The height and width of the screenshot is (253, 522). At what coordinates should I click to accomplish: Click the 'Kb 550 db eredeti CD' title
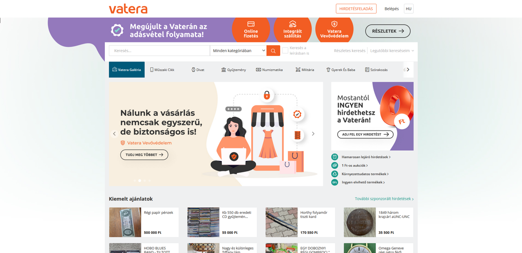[237, 215]
